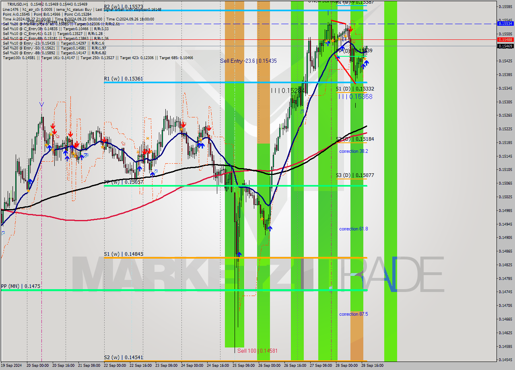
Task: Click the 'Sell 100 | 0.14581' target label
Action: [x=257, y=351]
